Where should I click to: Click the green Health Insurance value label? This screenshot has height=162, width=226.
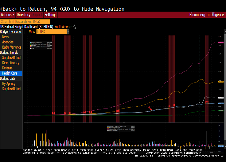[x=220, y=110]
